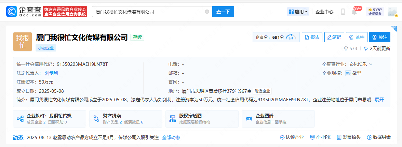Expand the company 简介 with 展开

point(379,100)
